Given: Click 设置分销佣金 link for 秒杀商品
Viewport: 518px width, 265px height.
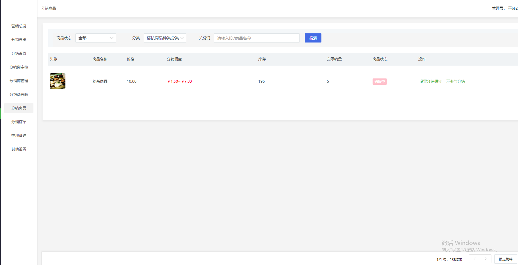Looking at the screenshot, I should pos(430,81).
